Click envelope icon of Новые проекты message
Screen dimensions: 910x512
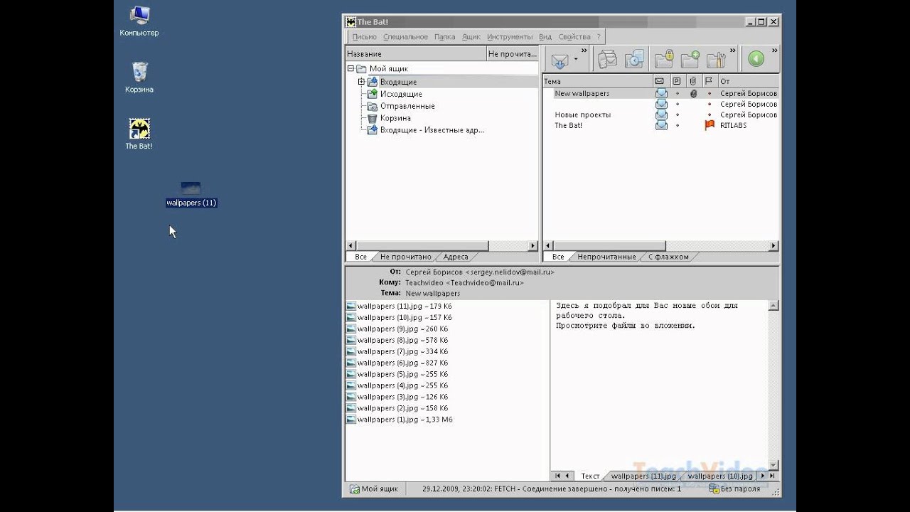tap(661, 114)
